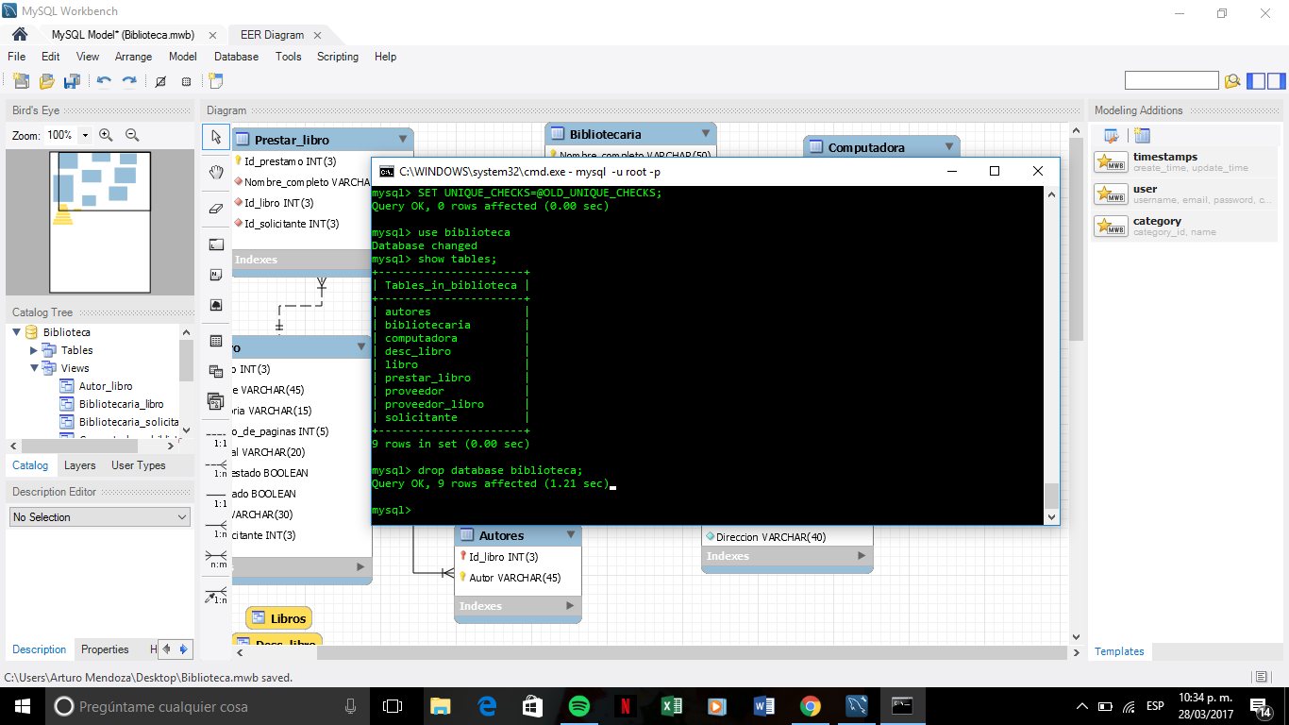The height and width of the screenshot is (725, 1289).
Task: Toggle grid visibility in toolbar
Action: (x=160, y=81)
